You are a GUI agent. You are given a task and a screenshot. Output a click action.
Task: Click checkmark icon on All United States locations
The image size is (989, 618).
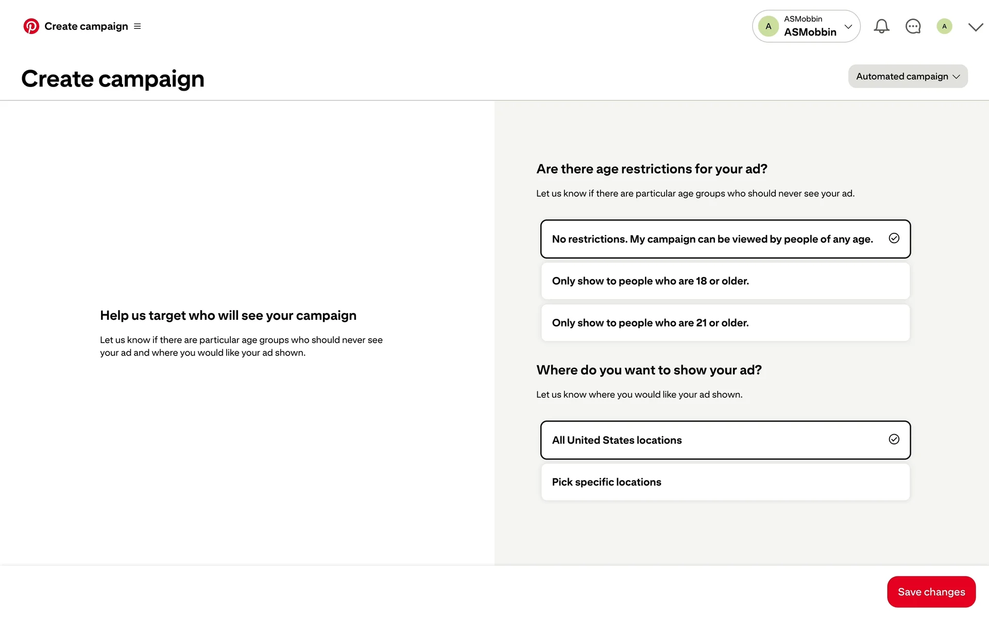coord(894,439)
